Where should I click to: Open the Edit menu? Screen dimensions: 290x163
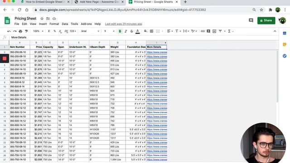[x=24, y=24]
